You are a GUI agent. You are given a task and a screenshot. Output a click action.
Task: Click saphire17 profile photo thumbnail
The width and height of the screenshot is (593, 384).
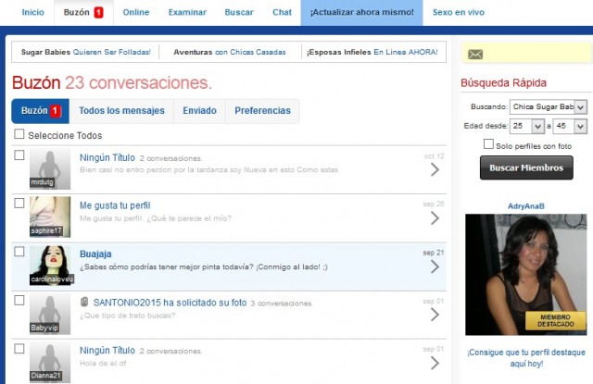(x=50, y=217)
